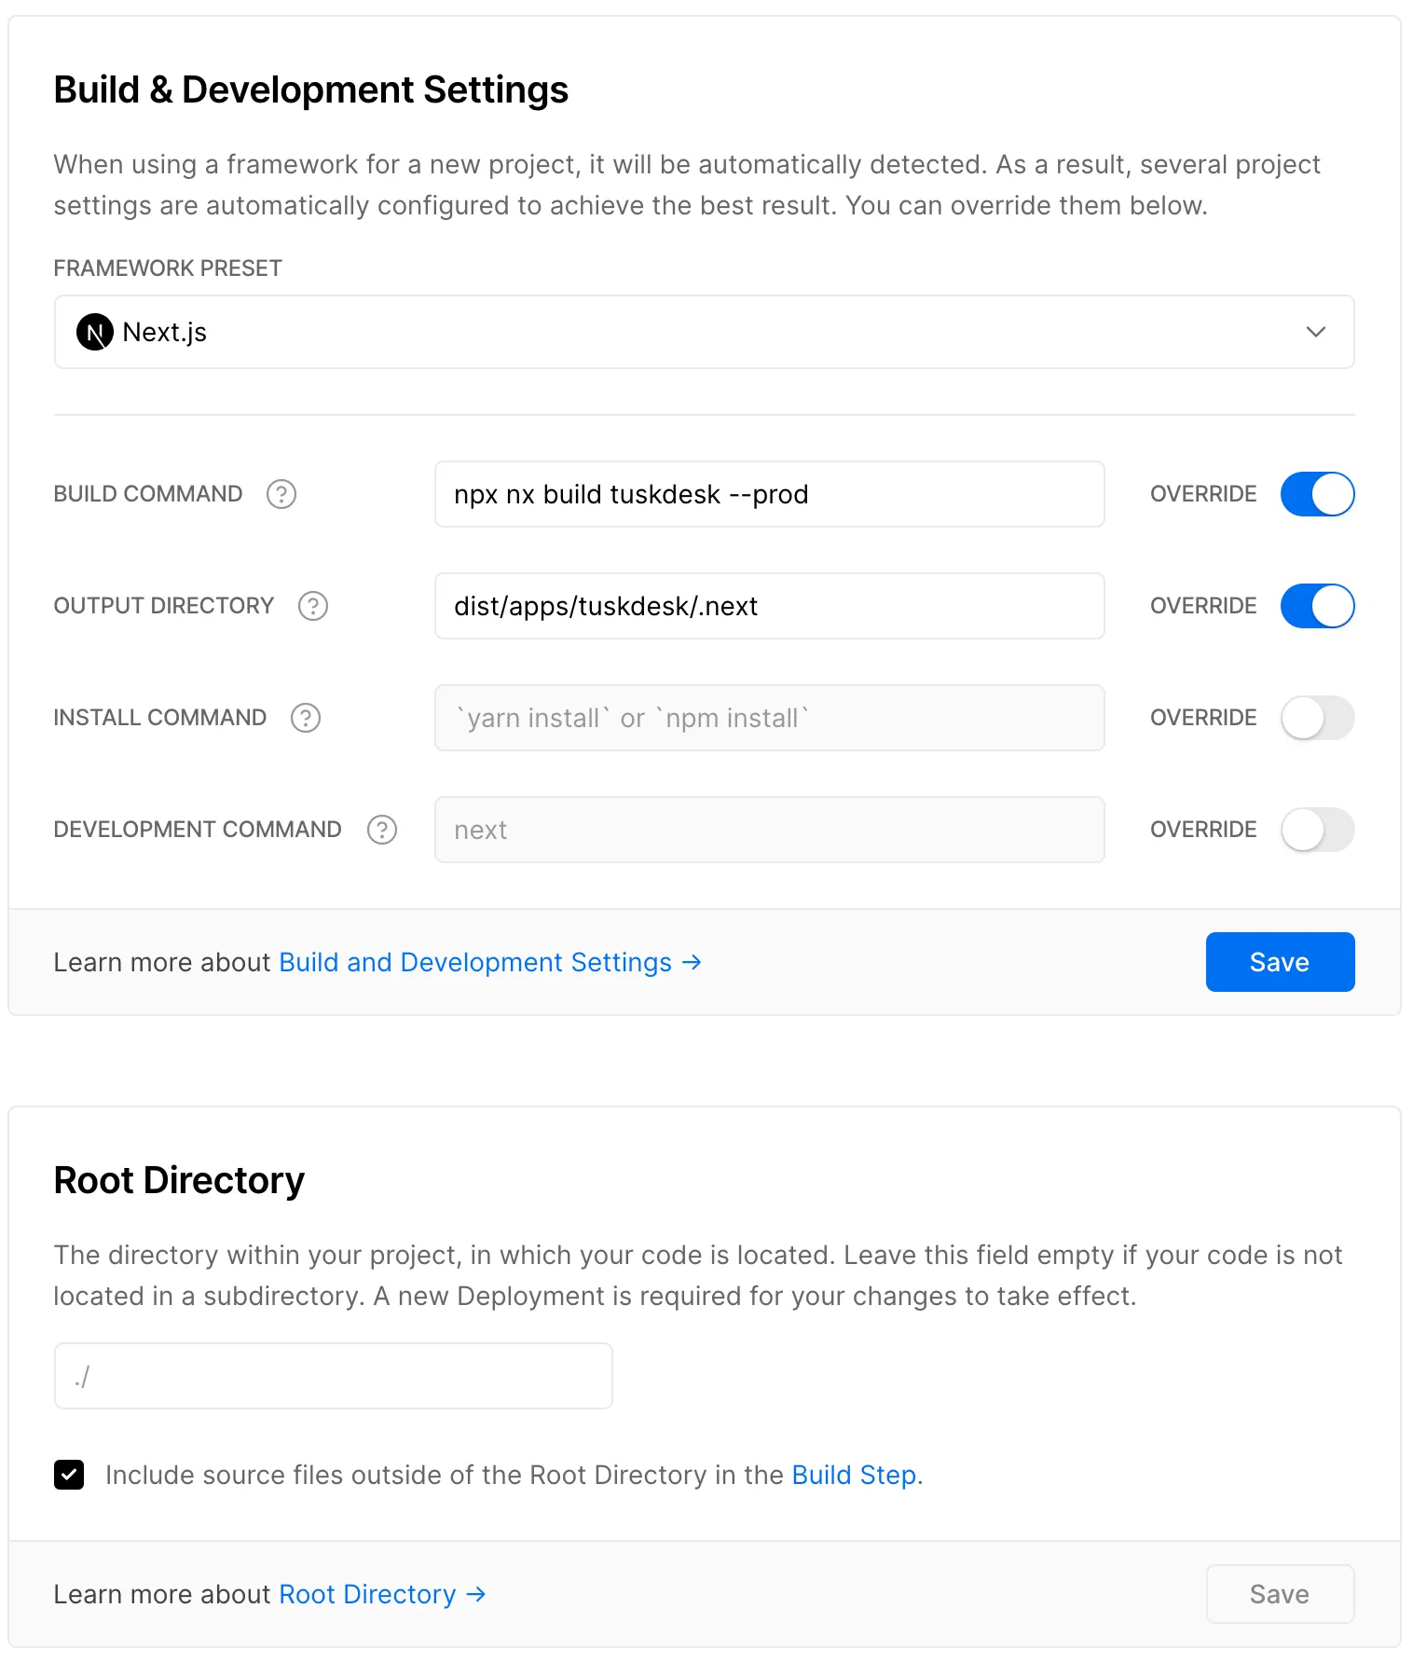Click into the Build Command input field
Screen dimensions: 1413x1663
tap(769, 494)
